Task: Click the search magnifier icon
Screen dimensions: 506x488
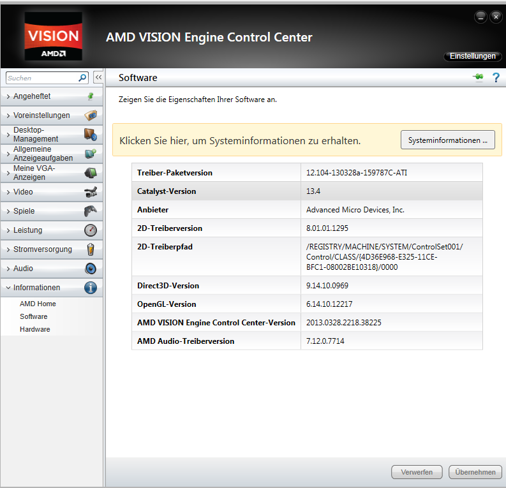Action: tap(82, 78)
